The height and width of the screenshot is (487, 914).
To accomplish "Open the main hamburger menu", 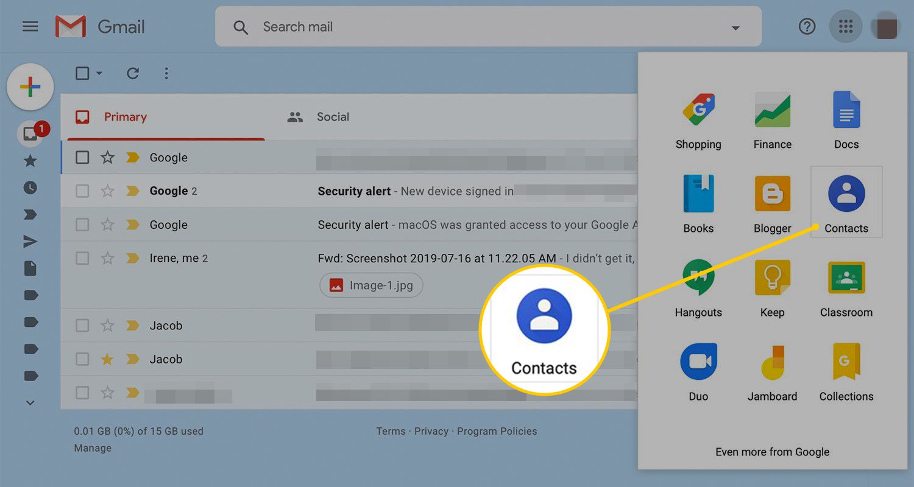I will (x=30, y=27).
